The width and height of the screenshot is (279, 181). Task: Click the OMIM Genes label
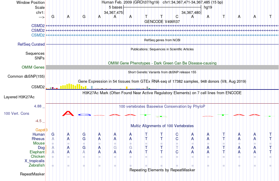[33, 67]
